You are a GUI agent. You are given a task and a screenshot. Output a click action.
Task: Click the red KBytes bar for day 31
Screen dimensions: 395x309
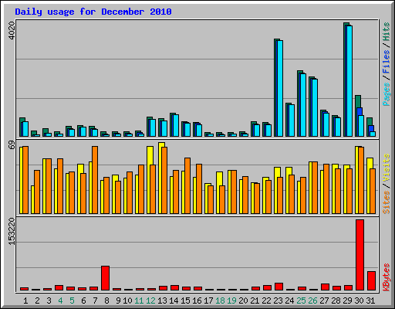tap(371, 280)
